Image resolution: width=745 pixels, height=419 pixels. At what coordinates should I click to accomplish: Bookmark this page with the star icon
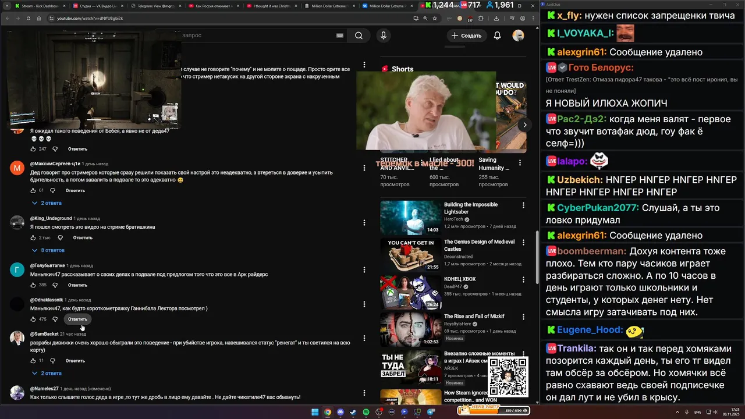click(x=435, y=18)
